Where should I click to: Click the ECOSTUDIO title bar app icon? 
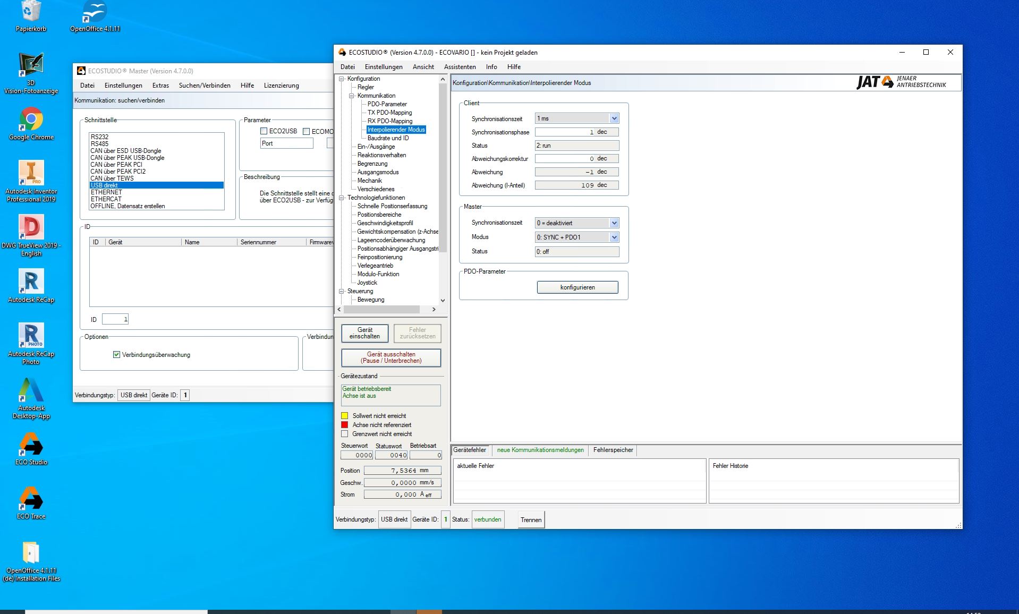[342, 52]
